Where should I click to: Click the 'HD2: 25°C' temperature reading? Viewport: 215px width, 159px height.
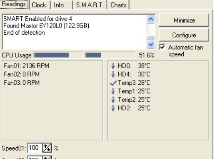click(x=134, y=108)
